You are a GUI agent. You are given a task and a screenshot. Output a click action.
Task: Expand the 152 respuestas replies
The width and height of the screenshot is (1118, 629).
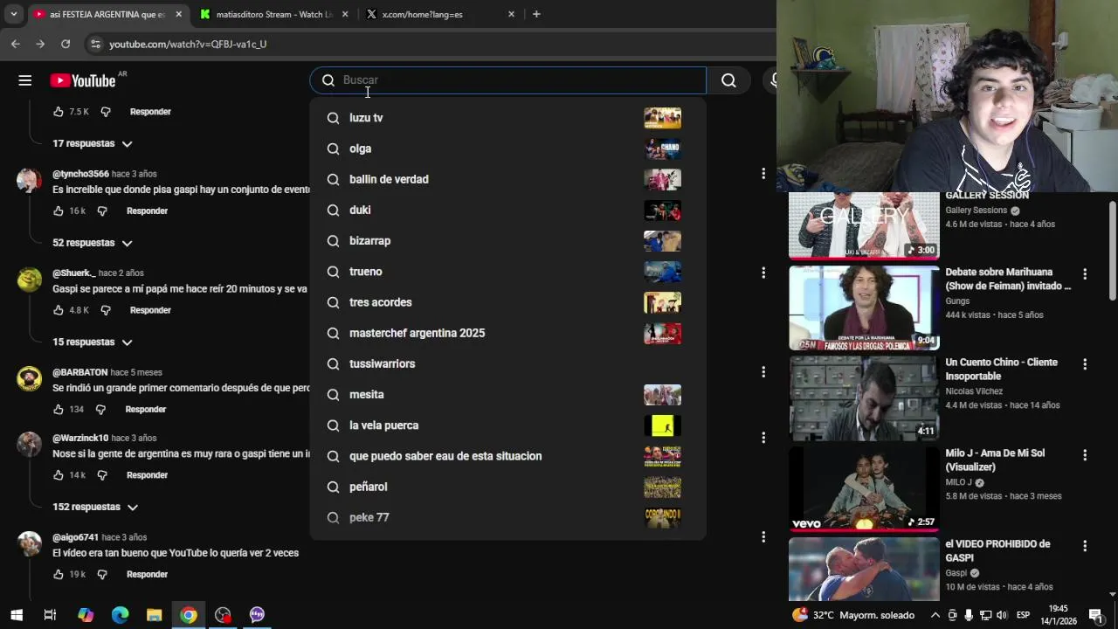(x=95, y=507)
